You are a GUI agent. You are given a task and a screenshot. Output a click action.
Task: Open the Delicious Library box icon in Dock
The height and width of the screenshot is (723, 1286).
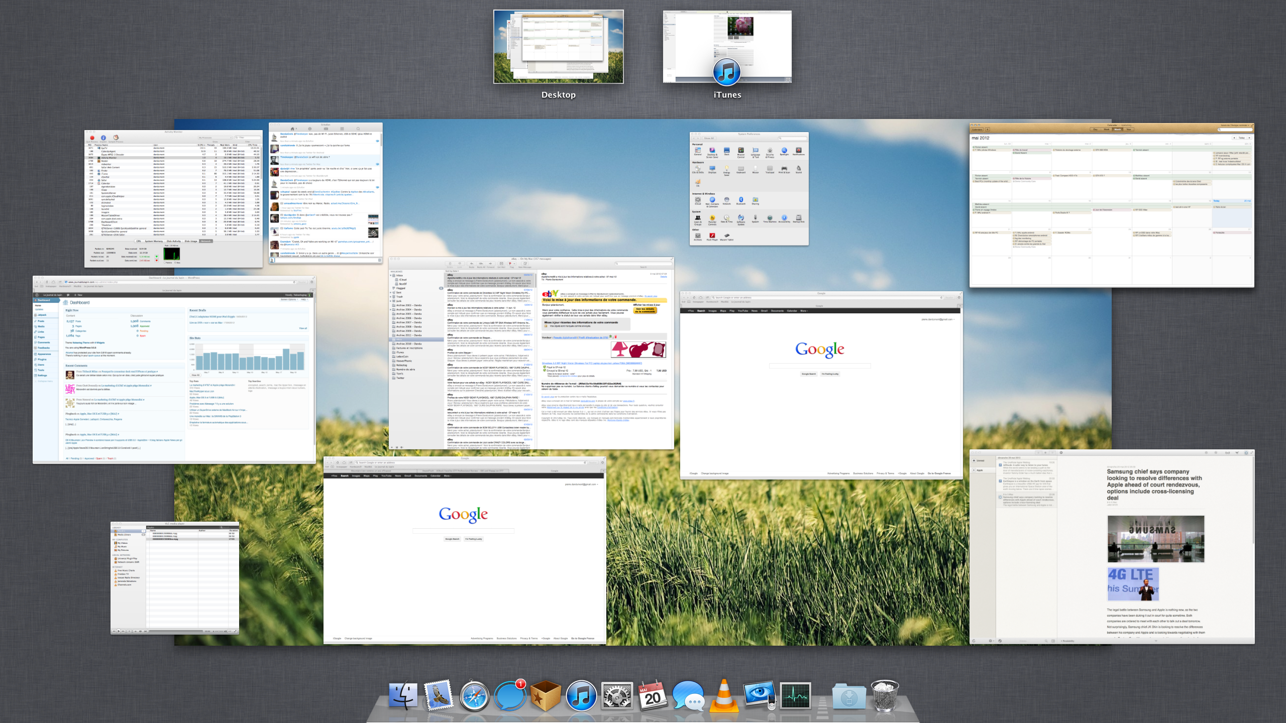(545, 696)
